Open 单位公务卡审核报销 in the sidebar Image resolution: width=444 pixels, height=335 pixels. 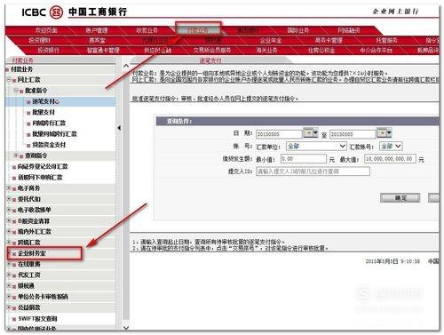coord(43,297)
